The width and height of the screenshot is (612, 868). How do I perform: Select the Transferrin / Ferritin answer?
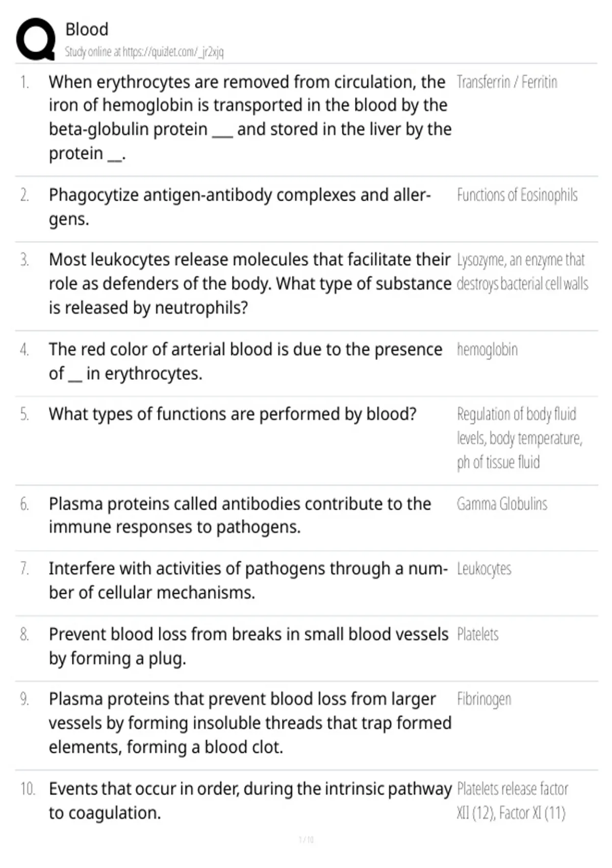click(507, 82)
